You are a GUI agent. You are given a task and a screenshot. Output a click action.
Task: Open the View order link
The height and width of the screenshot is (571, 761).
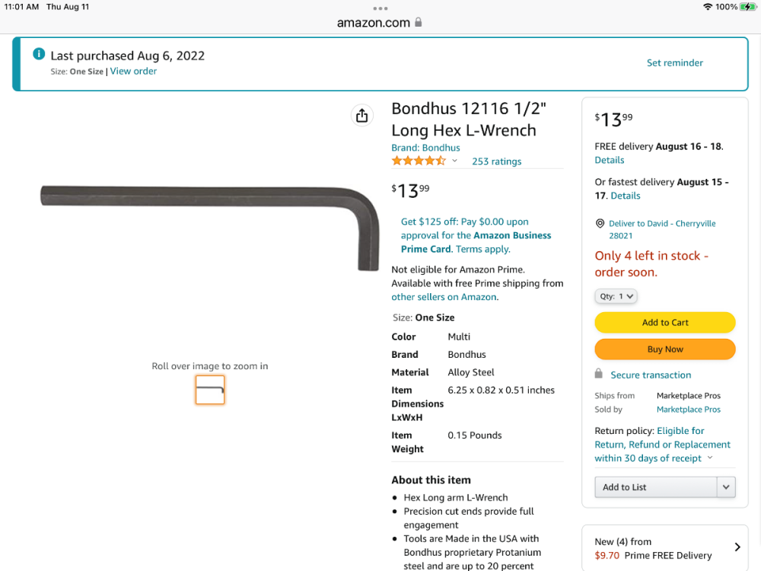tap(133, 72)
